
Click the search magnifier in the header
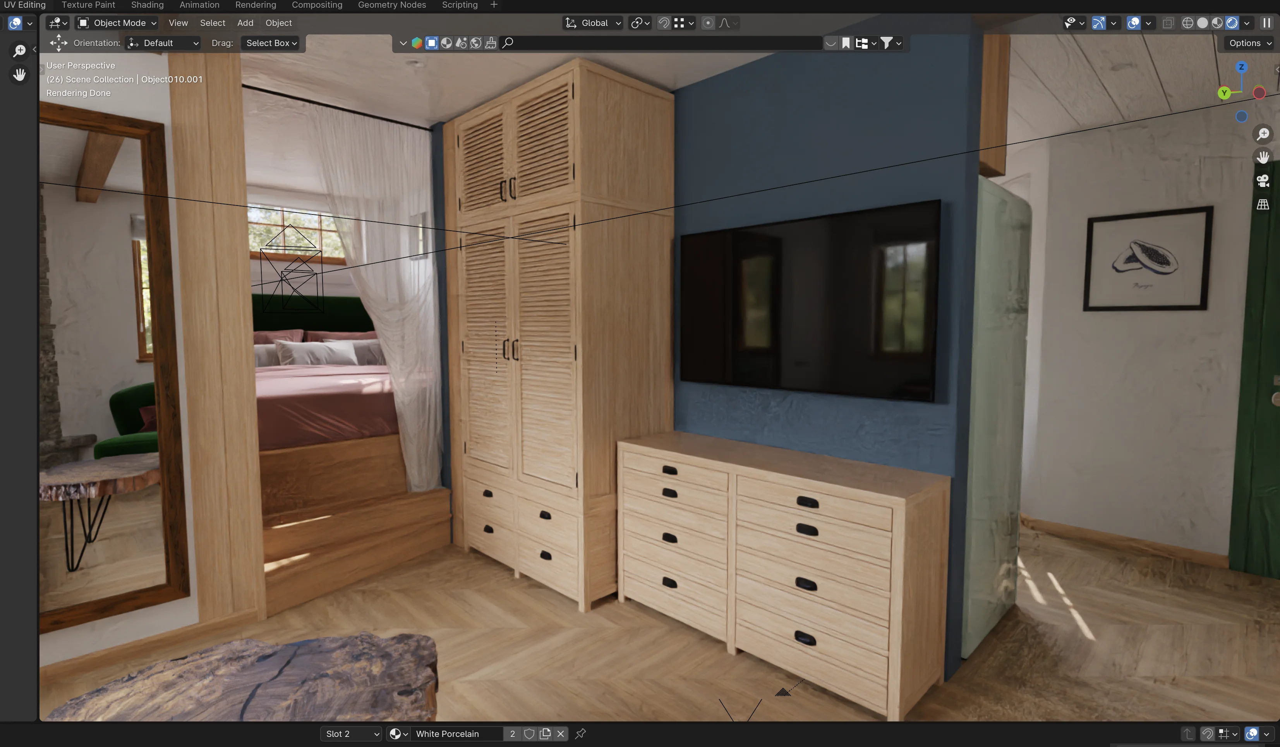pyautogui.click(x=508, y=43)
